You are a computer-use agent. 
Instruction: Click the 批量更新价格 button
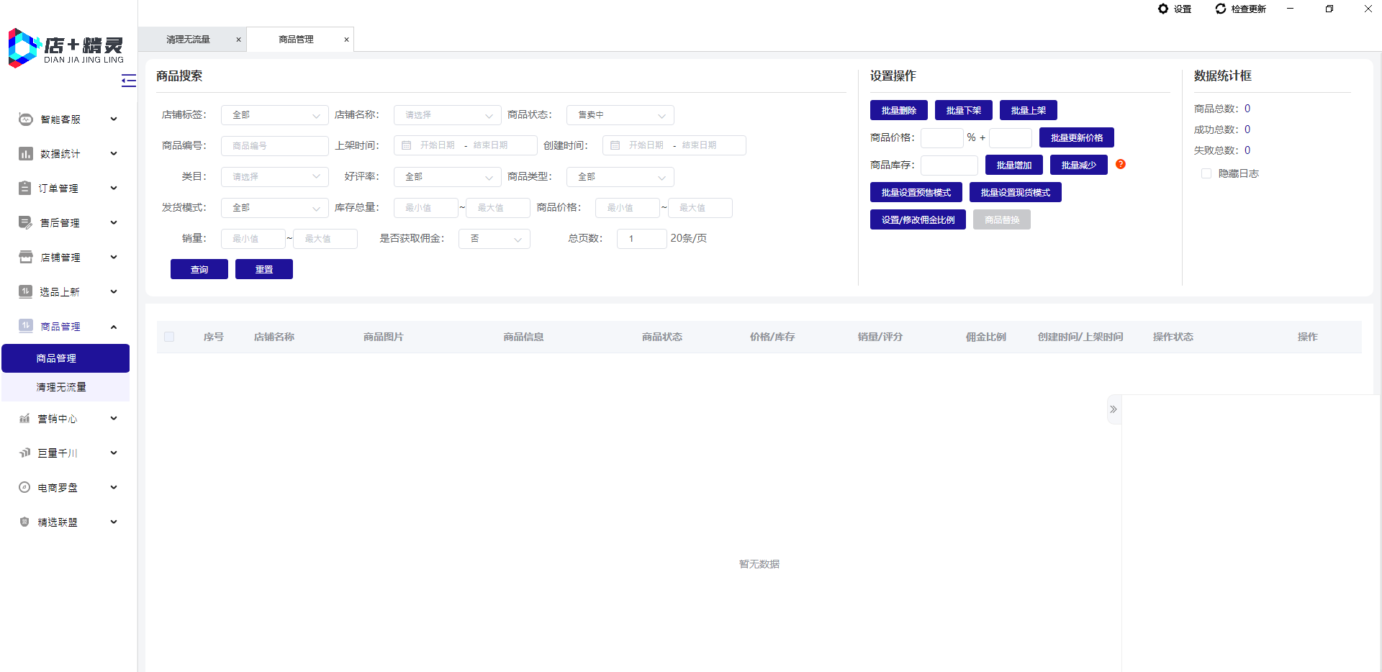click(1077, 137)
